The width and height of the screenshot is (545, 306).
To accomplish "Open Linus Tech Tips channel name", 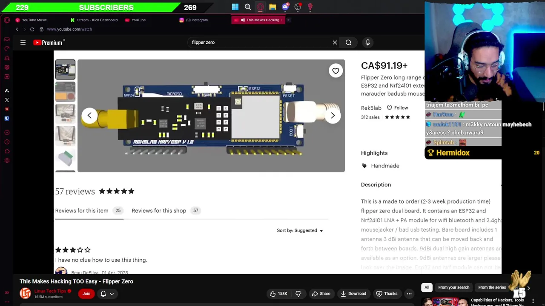I will pos(50,291).
